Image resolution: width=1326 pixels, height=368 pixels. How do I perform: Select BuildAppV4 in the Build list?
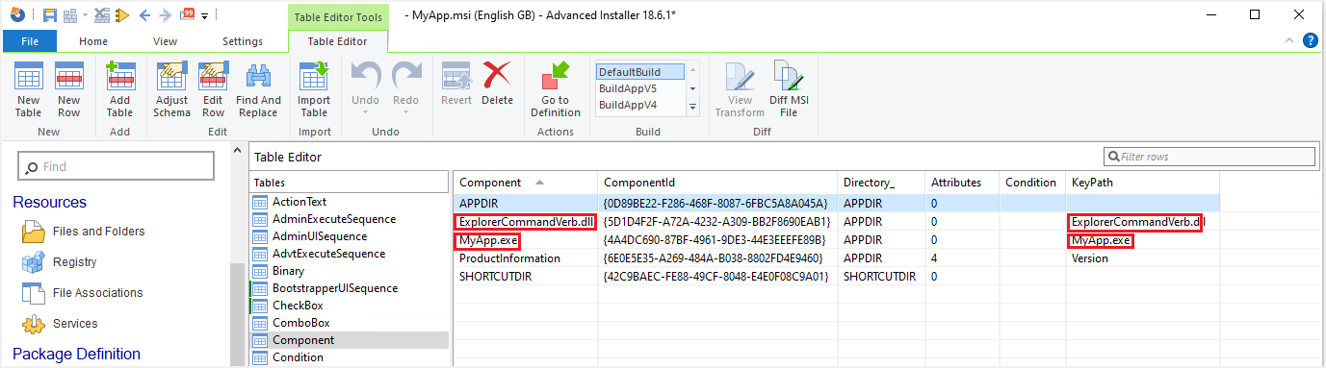pyautogui.click(x=640, y=105)
